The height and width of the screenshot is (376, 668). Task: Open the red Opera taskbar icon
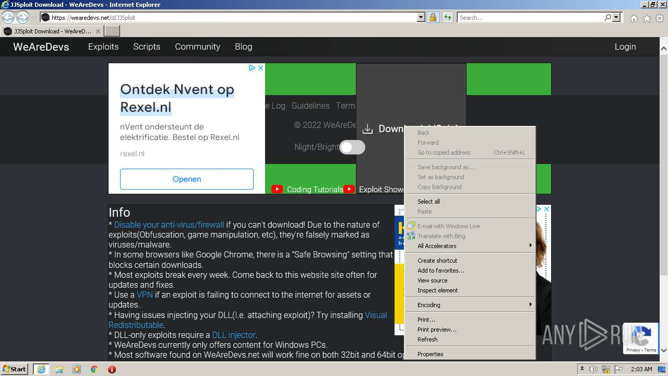point(112,369)
